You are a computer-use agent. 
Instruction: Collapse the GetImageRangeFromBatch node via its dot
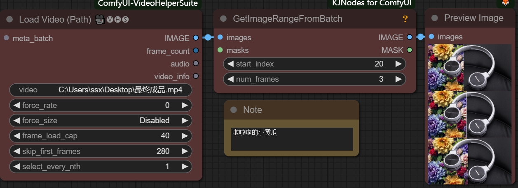(223, 19)
